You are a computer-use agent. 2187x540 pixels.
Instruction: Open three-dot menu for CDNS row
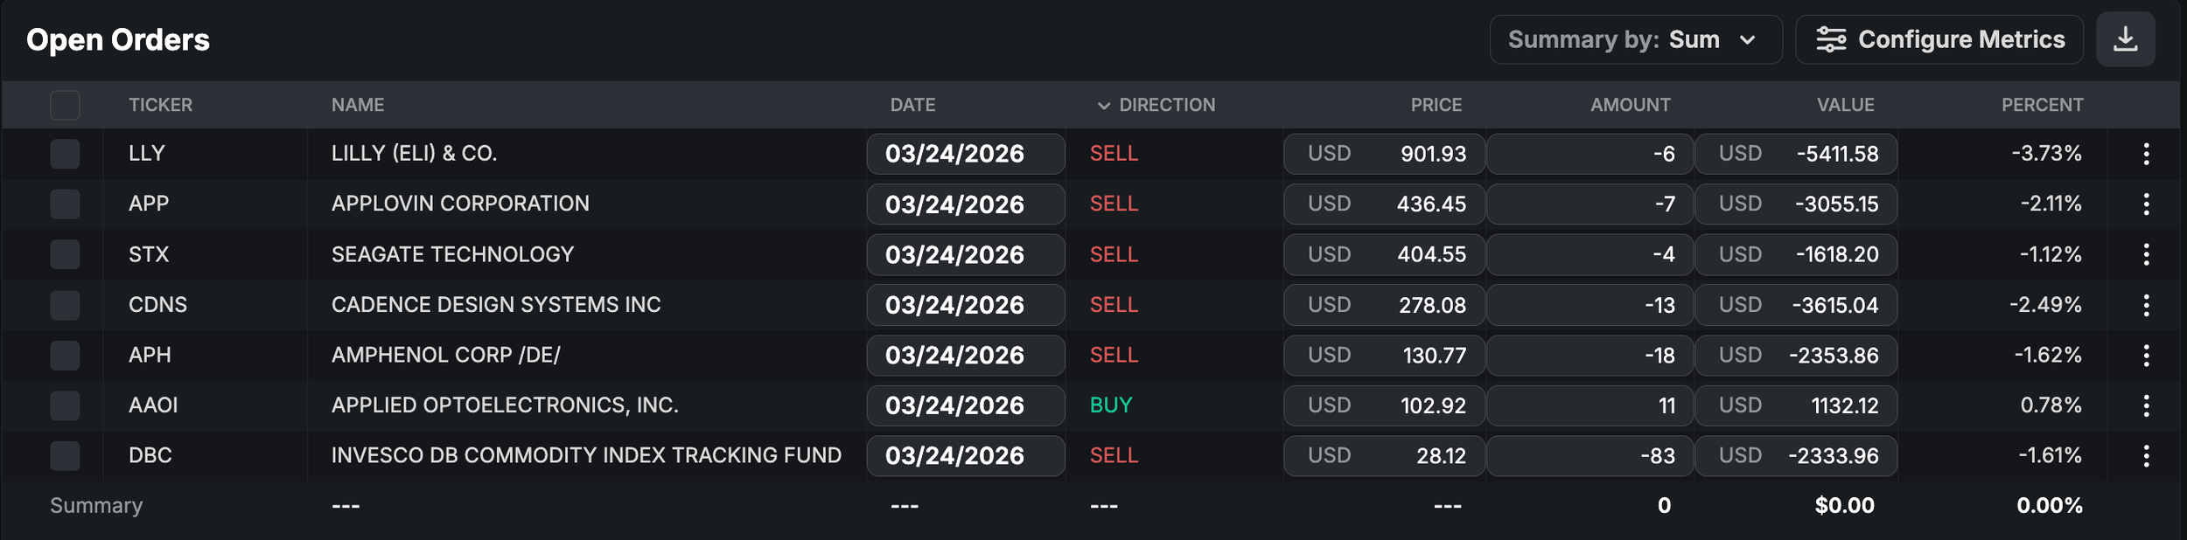(x=2146, y=305)
